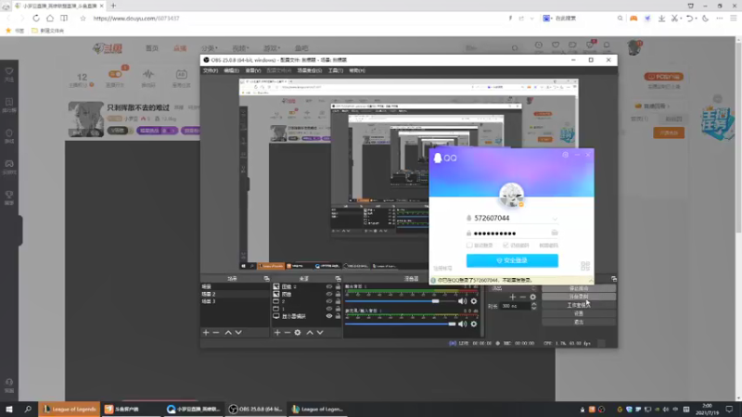The image size is (742, 417).
Task: Click 退出 button in OBS controls
Action: click(579, 322)
